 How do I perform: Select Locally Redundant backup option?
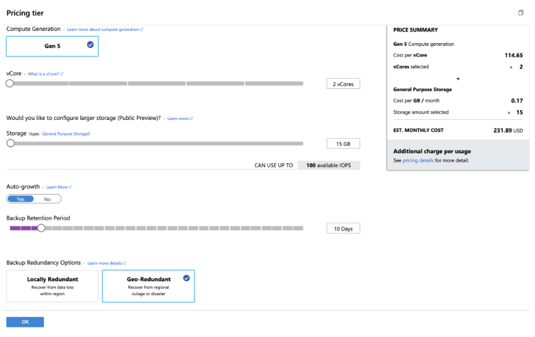click(x=53, y=286)
